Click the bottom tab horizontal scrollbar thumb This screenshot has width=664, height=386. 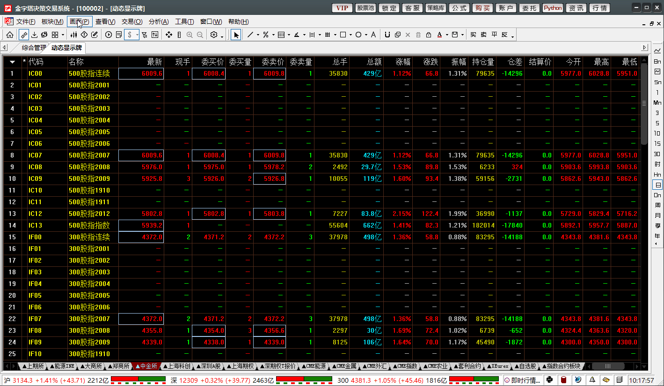tap(608, 366)
